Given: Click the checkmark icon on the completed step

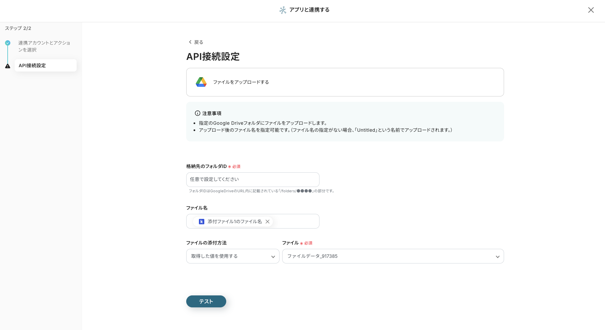Looking at the screenshot, I should 8,43.
